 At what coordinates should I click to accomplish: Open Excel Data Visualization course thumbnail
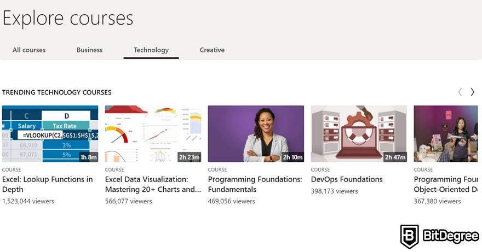click(x=153, y=133)
